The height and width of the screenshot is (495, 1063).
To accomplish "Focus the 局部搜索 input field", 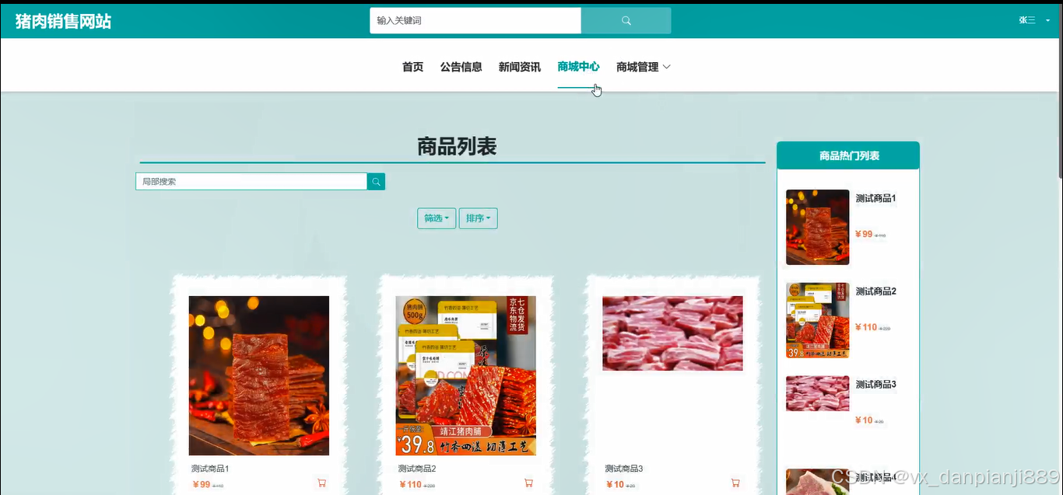I will (x=251, y=181).
